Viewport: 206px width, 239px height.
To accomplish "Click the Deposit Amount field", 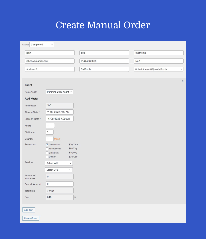I will (59, 184).
